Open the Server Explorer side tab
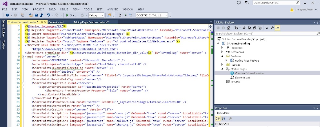The image size is (320, 127). click(x=3, y=28)
